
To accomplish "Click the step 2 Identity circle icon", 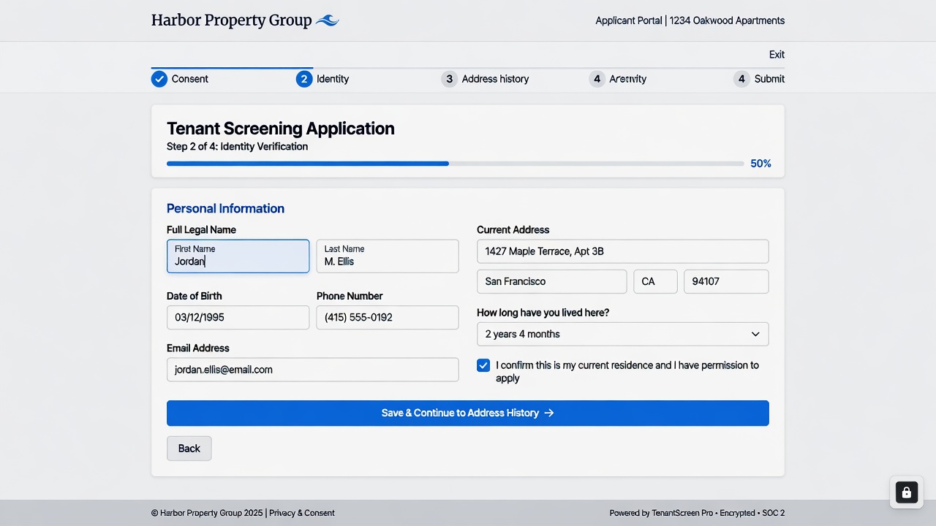I will [x=304, y=79].
